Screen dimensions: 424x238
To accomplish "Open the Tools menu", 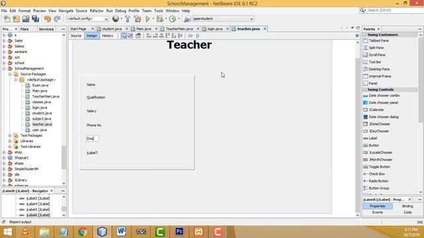I will tap(158, 11).
